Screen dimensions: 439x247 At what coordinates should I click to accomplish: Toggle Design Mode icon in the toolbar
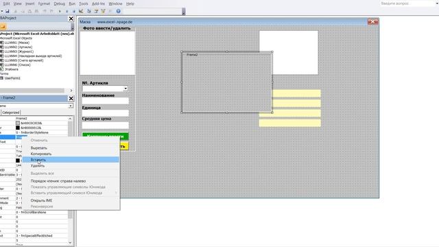(x=81, y=11)
